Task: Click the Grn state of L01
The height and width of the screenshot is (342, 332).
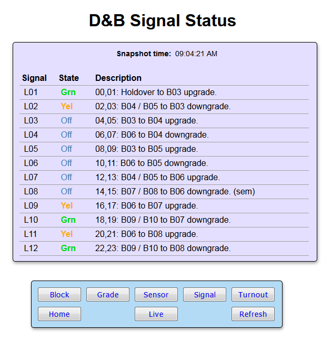Action: pos(68,92)
